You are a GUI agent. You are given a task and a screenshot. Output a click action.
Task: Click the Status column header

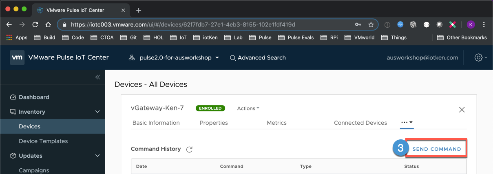click(x=411, y=166)
